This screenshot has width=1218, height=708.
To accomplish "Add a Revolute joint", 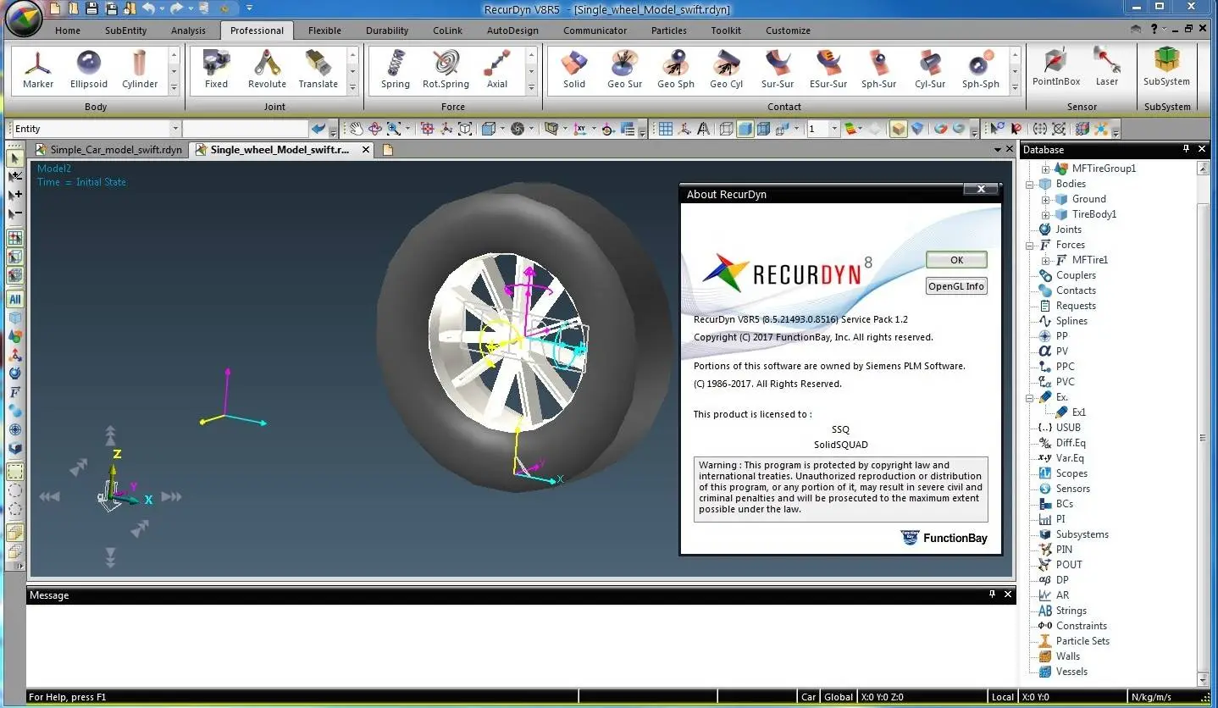I will coord(267,69).
